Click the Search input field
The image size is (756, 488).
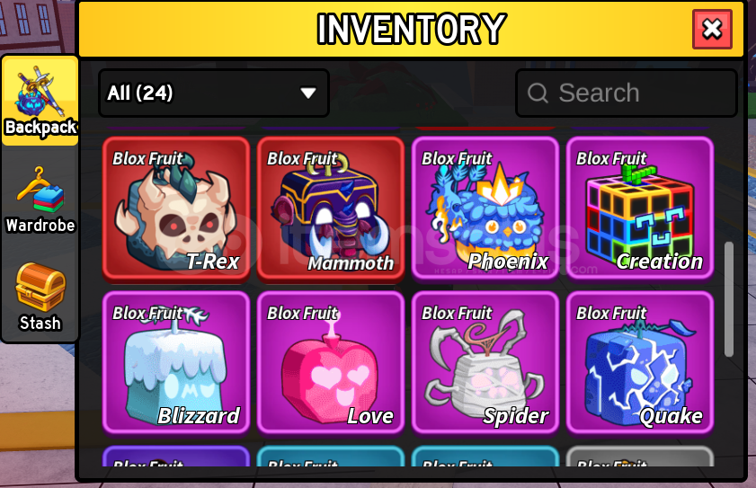point(627,93)
